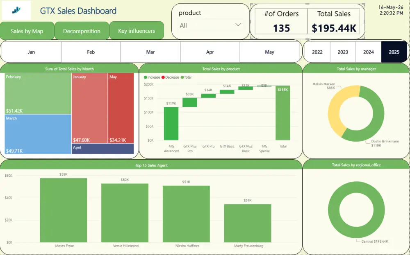Open the Sales by Map page
Viewport: 410px width, 255px height.
coord(27,31)
